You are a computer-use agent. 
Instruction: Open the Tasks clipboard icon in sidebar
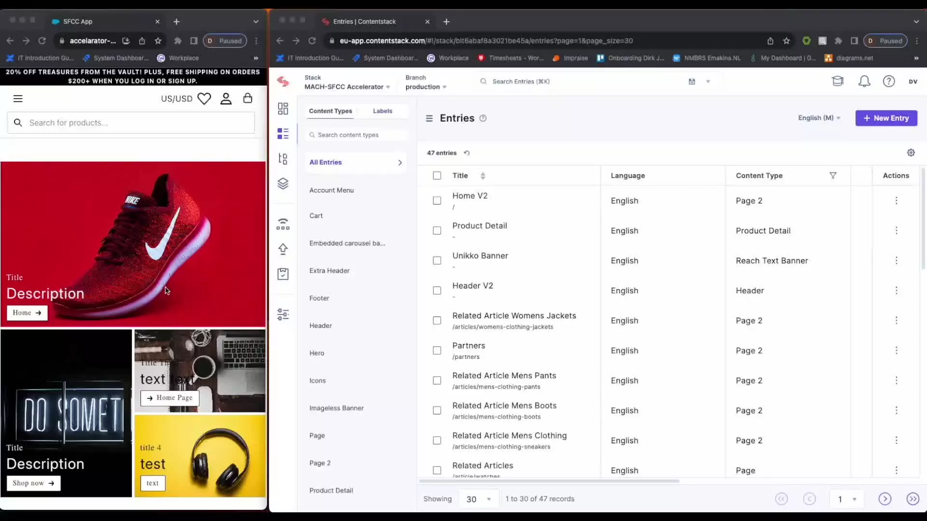[x=283, y=274]
